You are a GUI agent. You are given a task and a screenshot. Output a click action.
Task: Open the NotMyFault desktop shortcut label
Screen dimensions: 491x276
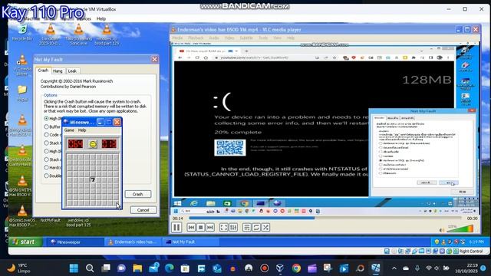[x=50, y=220]
